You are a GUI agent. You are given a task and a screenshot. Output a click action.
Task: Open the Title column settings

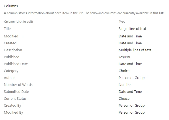pos(7,29)
